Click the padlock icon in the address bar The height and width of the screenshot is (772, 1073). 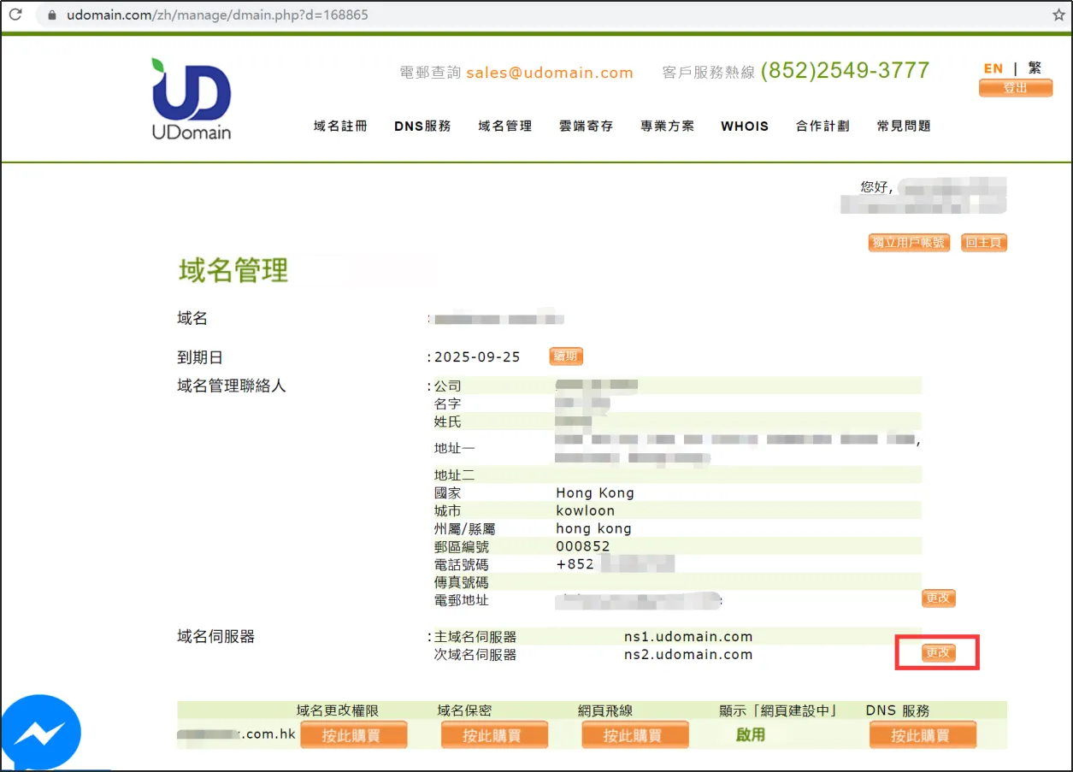point(52,15)
